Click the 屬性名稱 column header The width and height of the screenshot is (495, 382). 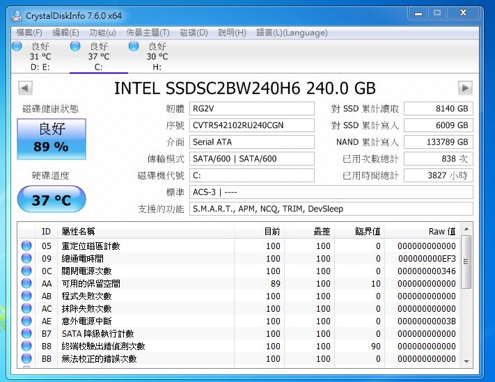146,231
